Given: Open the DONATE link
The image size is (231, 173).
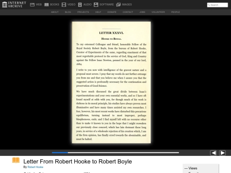Looking at the screenshot, I should [112, 12].
